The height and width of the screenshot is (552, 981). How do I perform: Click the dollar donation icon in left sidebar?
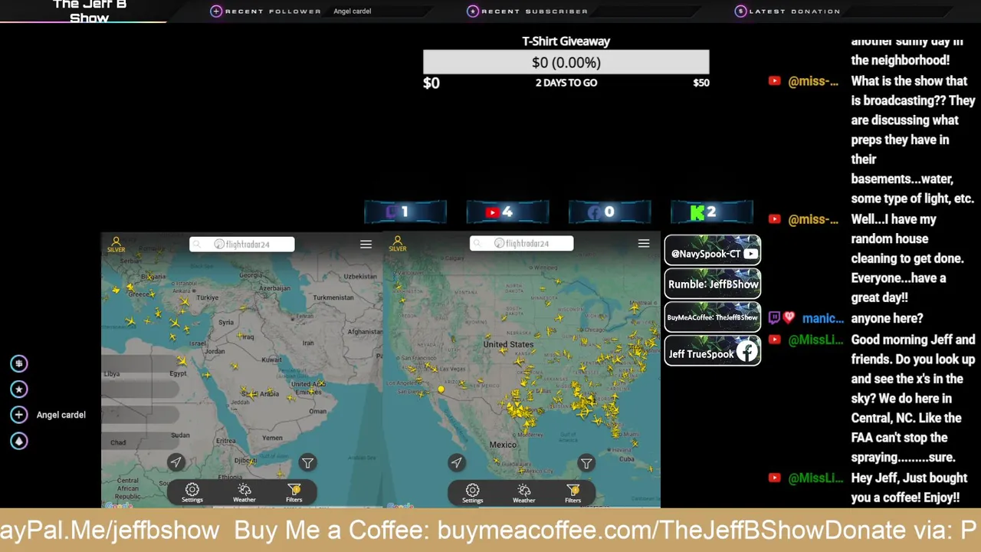19,363
